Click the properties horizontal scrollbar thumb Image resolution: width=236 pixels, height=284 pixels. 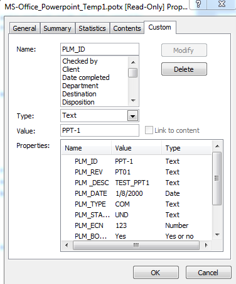click(136, 245)
